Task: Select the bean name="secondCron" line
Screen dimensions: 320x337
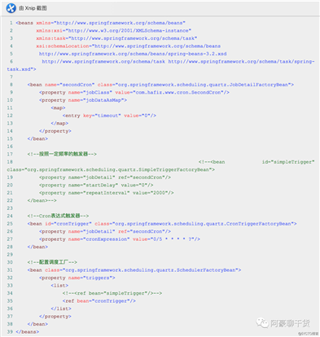Action: pos(160,85)
